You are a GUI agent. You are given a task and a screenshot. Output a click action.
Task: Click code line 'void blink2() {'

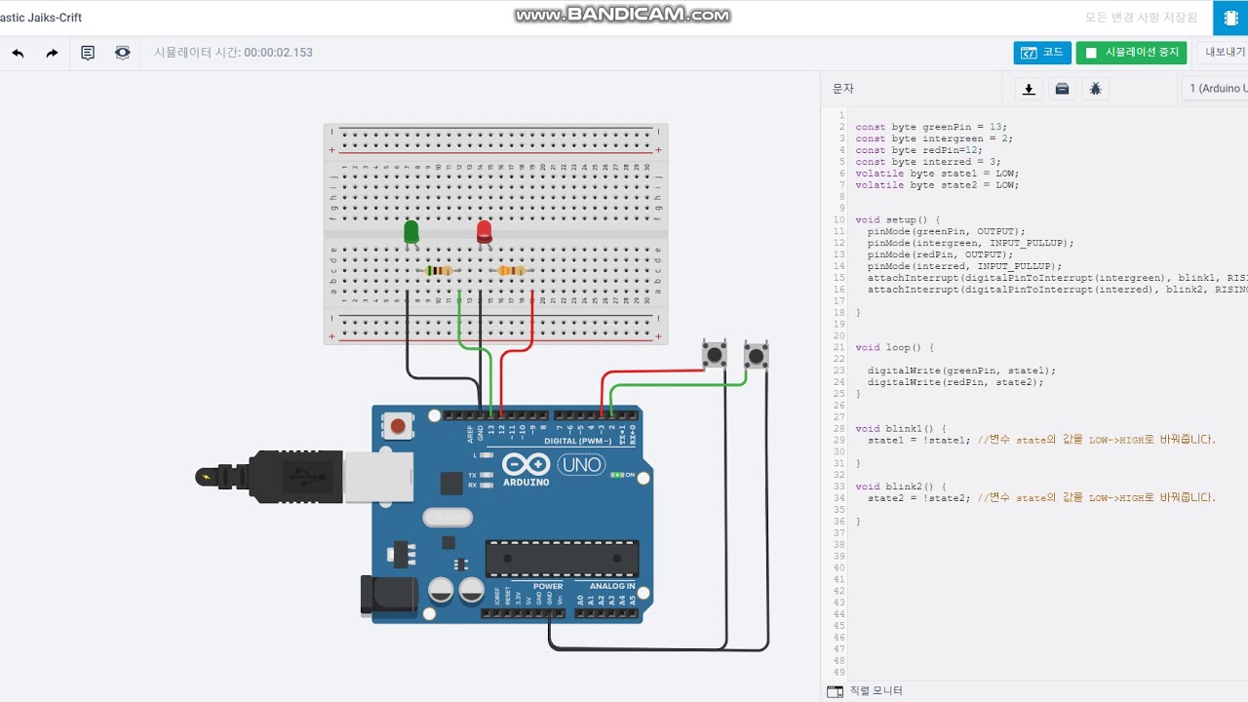[x=901, y=487]
